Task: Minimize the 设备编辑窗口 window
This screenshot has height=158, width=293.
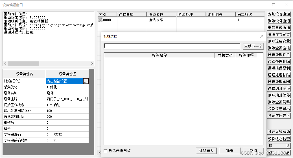Action: coord(261,5)
